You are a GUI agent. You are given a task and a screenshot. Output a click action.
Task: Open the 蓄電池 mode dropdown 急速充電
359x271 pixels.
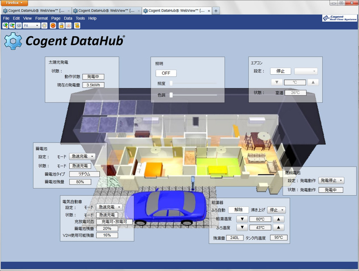82,156
